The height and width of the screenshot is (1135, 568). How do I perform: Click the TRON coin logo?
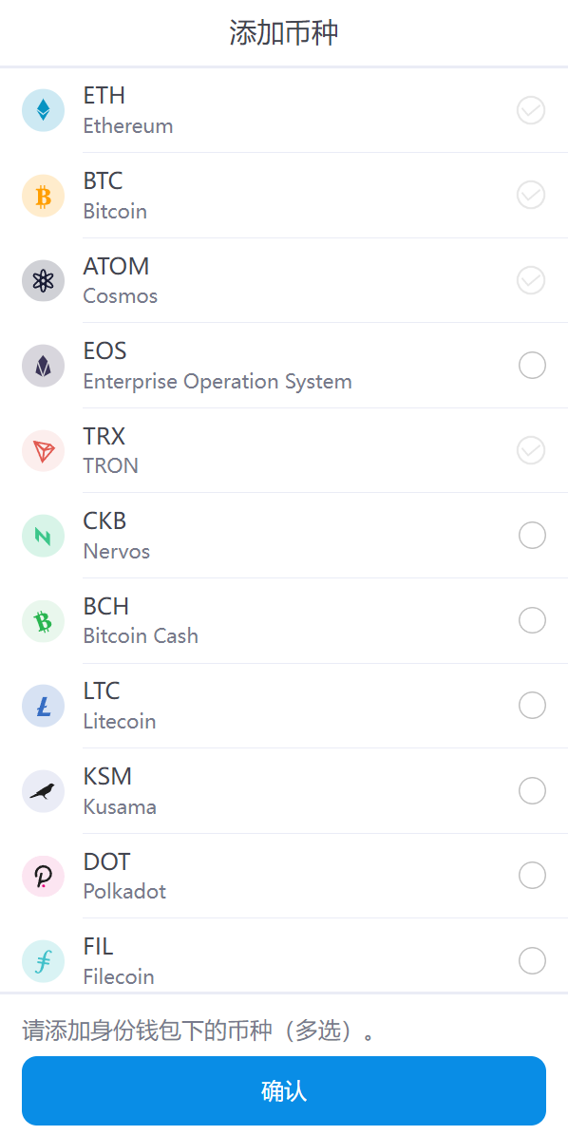coord(43,450)
